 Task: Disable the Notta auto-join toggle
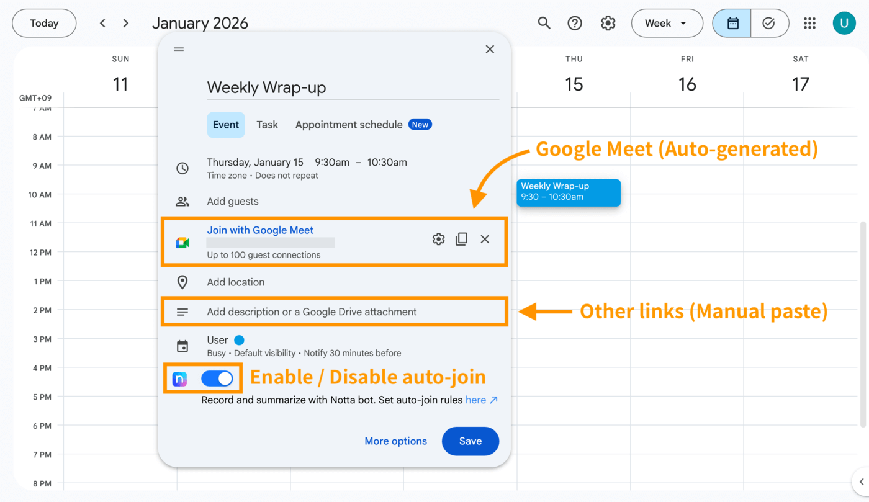tap(217, 379)
